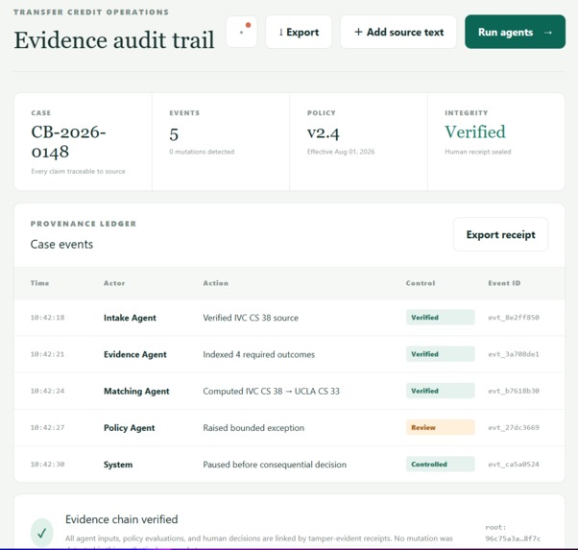578x550 pixels.
Task: Click the Policy Agent actor cell
Action: point(129,428)
